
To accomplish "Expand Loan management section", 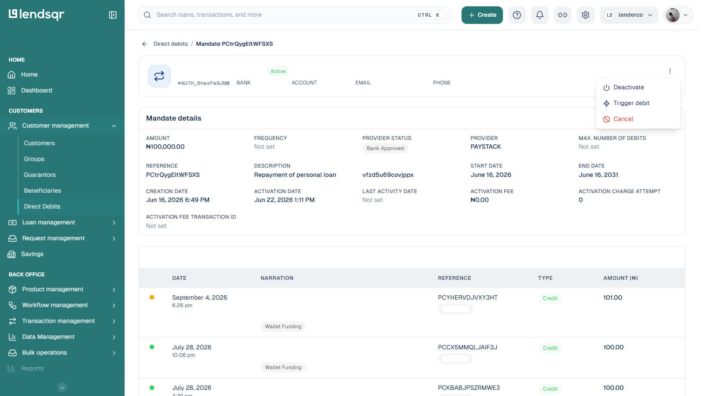I will [62, 223].
